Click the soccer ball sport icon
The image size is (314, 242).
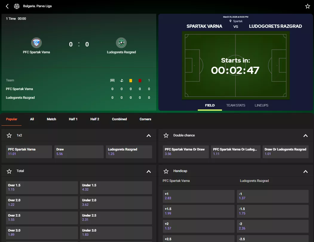17,6
